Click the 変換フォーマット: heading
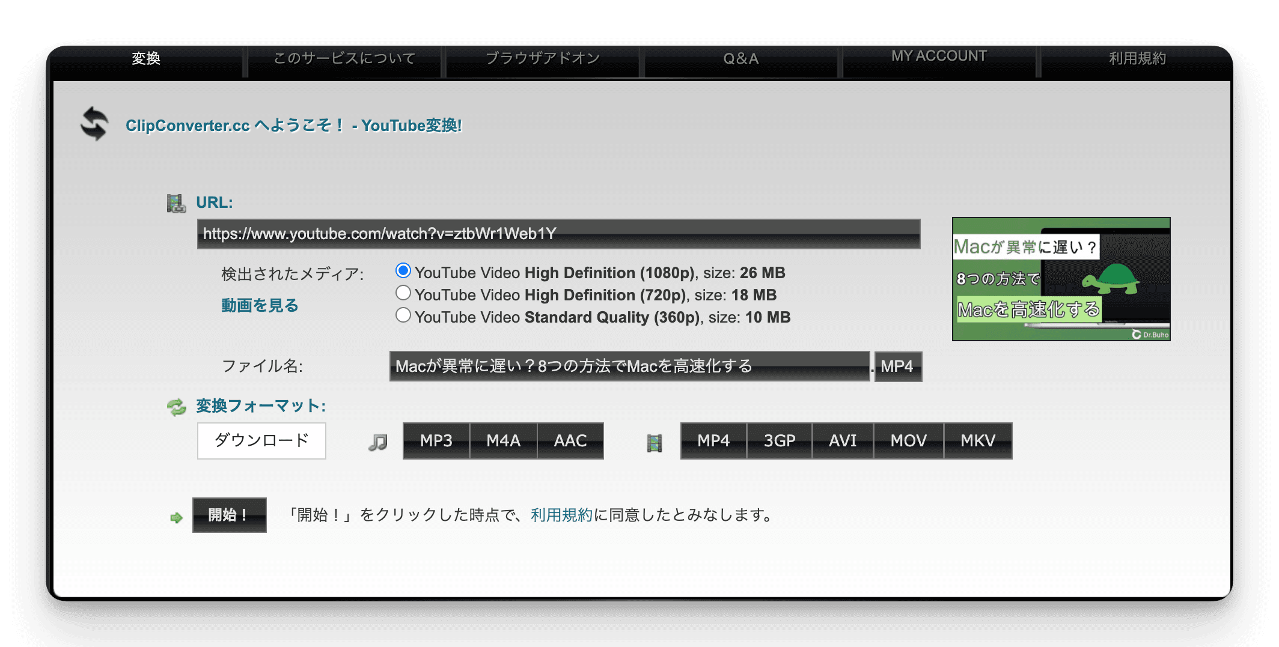Screen dimensions: 1279x647 point(261,406)
